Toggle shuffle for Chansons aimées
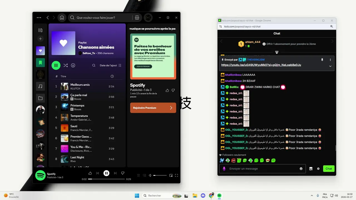The width and height of the screenshot is (356, 200). tap(65, 65)
